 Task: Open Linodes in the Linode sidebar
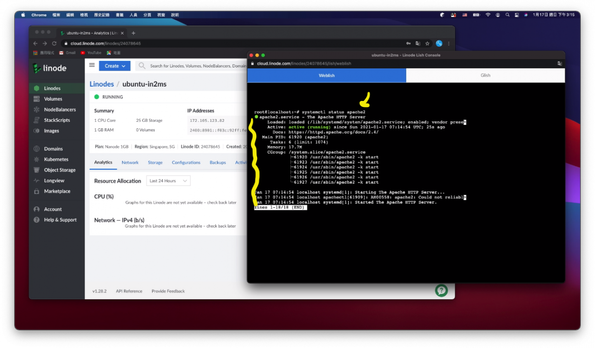coord(56,88)
